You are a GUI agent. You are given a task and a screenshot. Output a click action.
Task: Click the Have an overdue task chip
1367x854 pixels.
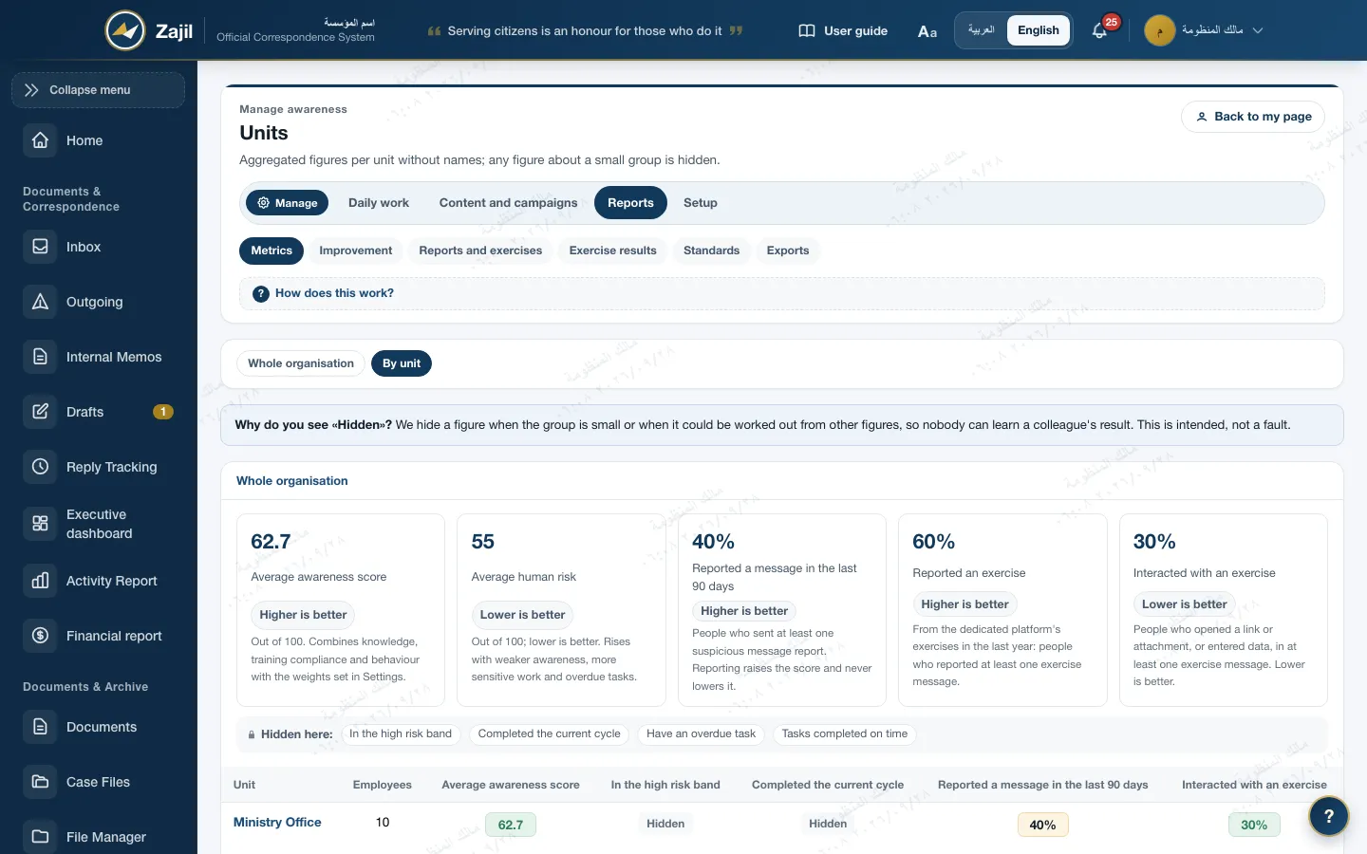702,733
